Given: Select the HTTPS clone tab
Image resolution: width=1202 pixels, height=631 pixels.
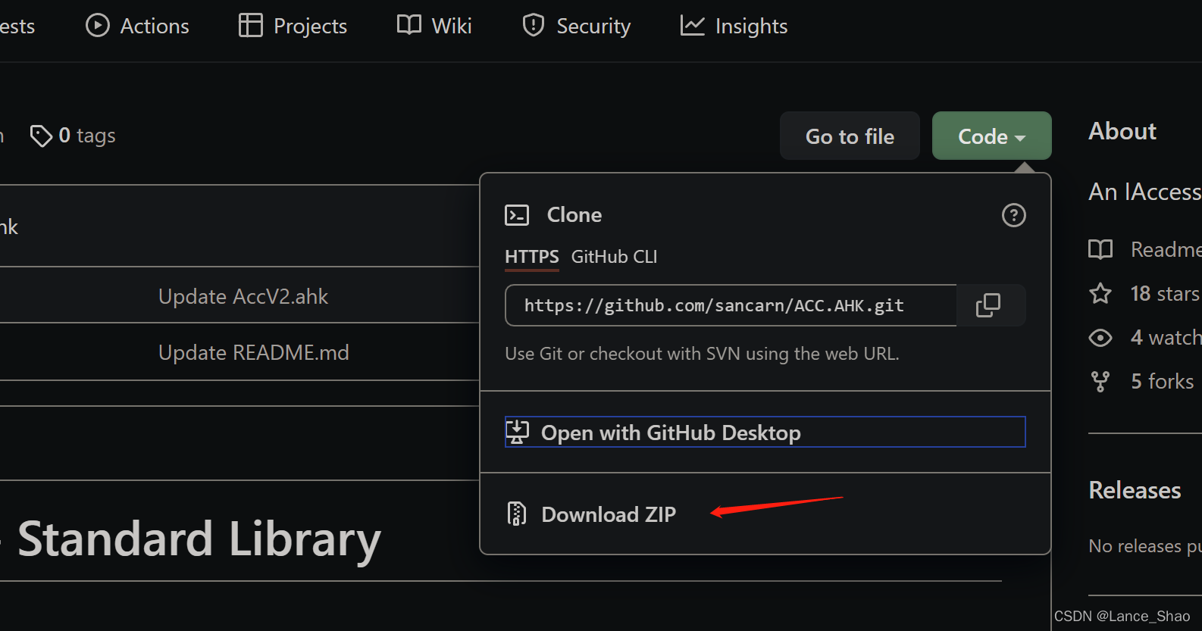Looking at the screenshot, I should click(x=532, y=257).
